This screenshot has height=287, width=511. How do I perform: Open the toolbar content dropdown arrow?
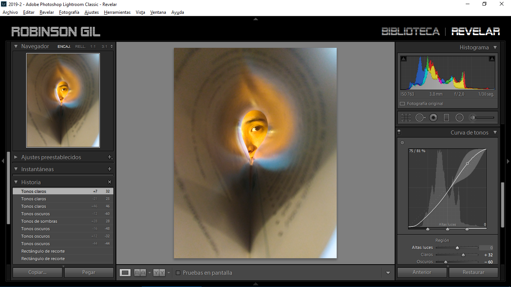[388, 273]
